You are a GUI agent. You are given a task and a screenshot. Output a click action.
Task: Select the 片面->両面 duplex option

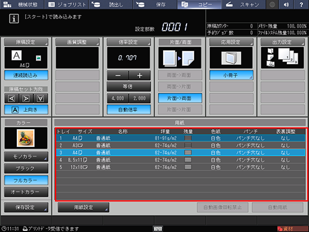click(x=180, y=98)
